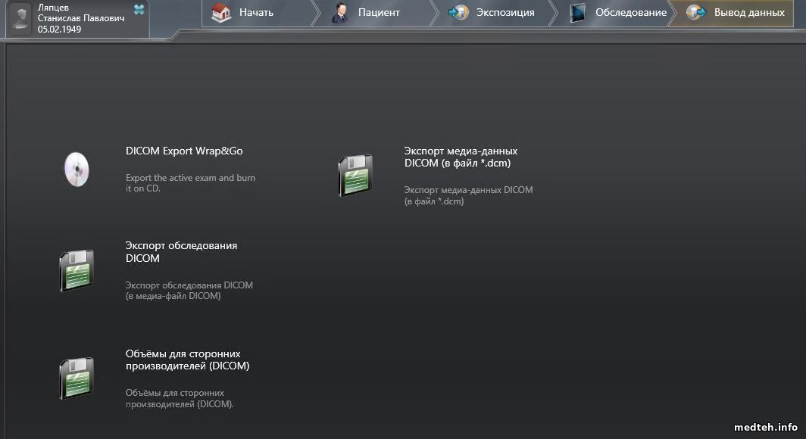
Task: Click floppy icon for Объёмы для сторонних производителей
Action: coord(76,378)
